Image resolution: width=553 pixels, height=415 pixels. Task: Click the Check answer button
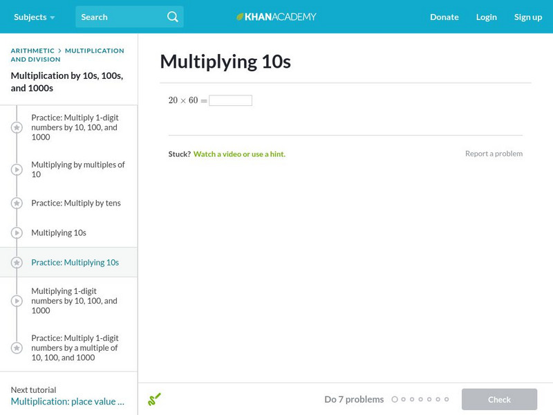coord(499,399)
